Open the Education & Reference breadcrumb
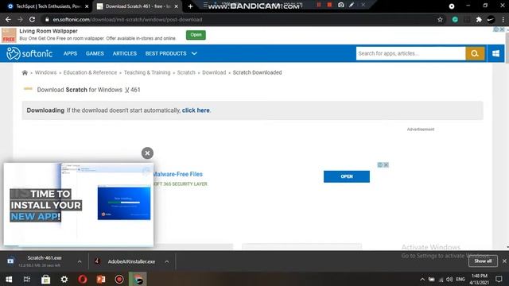Viewport: 509px width, 286px height. [90, 72]
